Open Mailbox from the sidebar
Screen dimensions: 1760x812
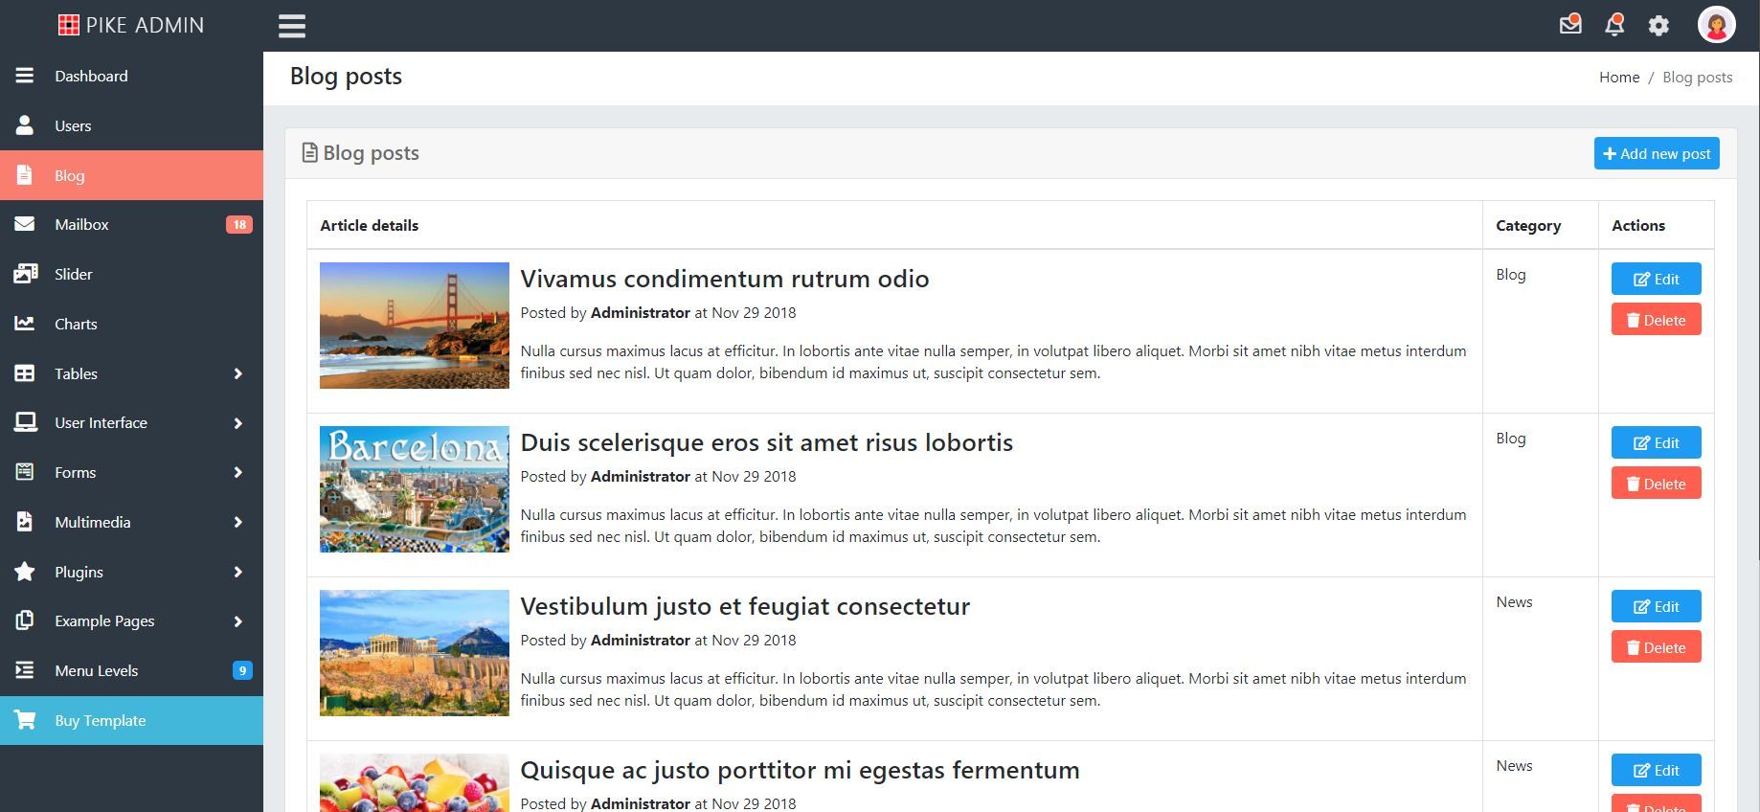point(81,224)
